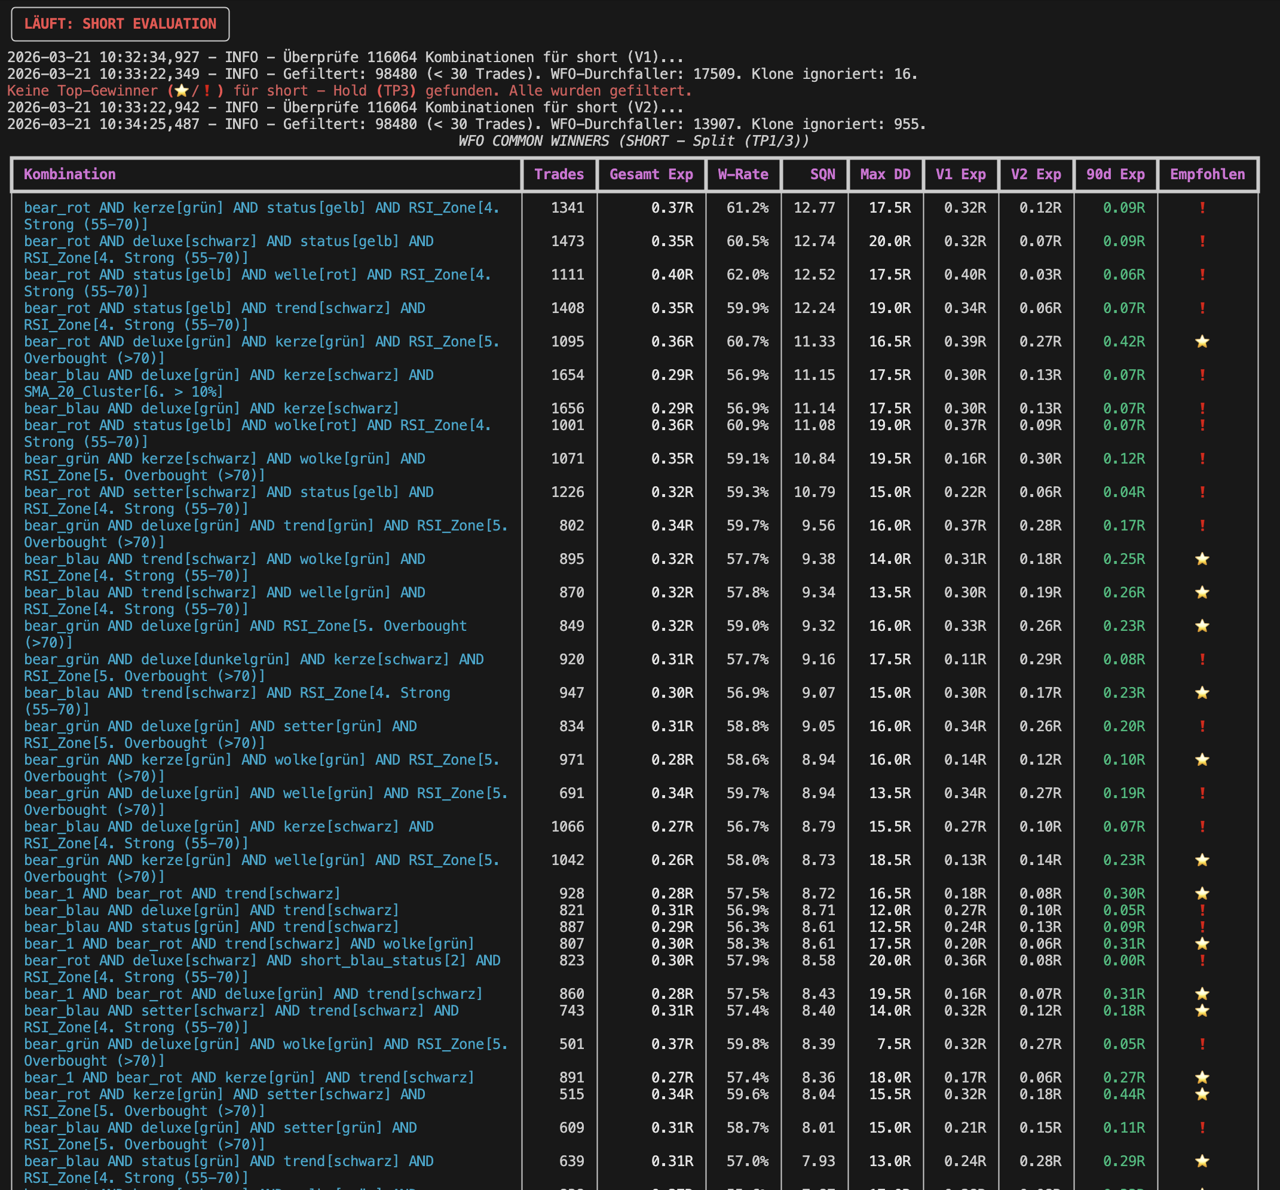1280x1190 pixels.
Task: Click the star icon in row with 947 trades
Action: coord(1202,693)
